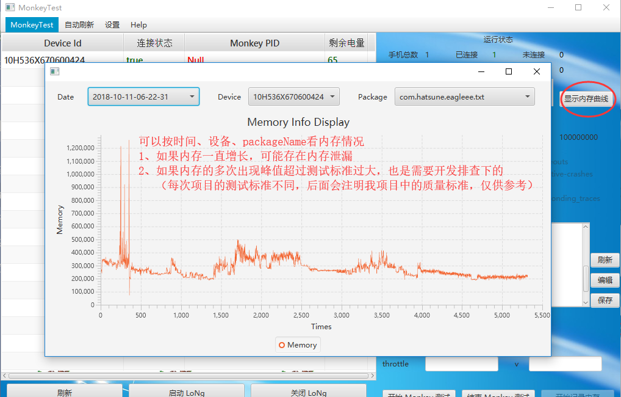Click the MonkeyTest app icon in title bar

click(10, 7)
